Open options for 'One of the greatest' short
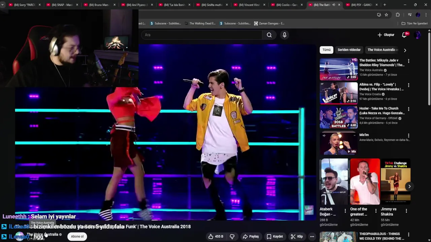This screenshot has height=242, width=431. click(x=376, y=211)
